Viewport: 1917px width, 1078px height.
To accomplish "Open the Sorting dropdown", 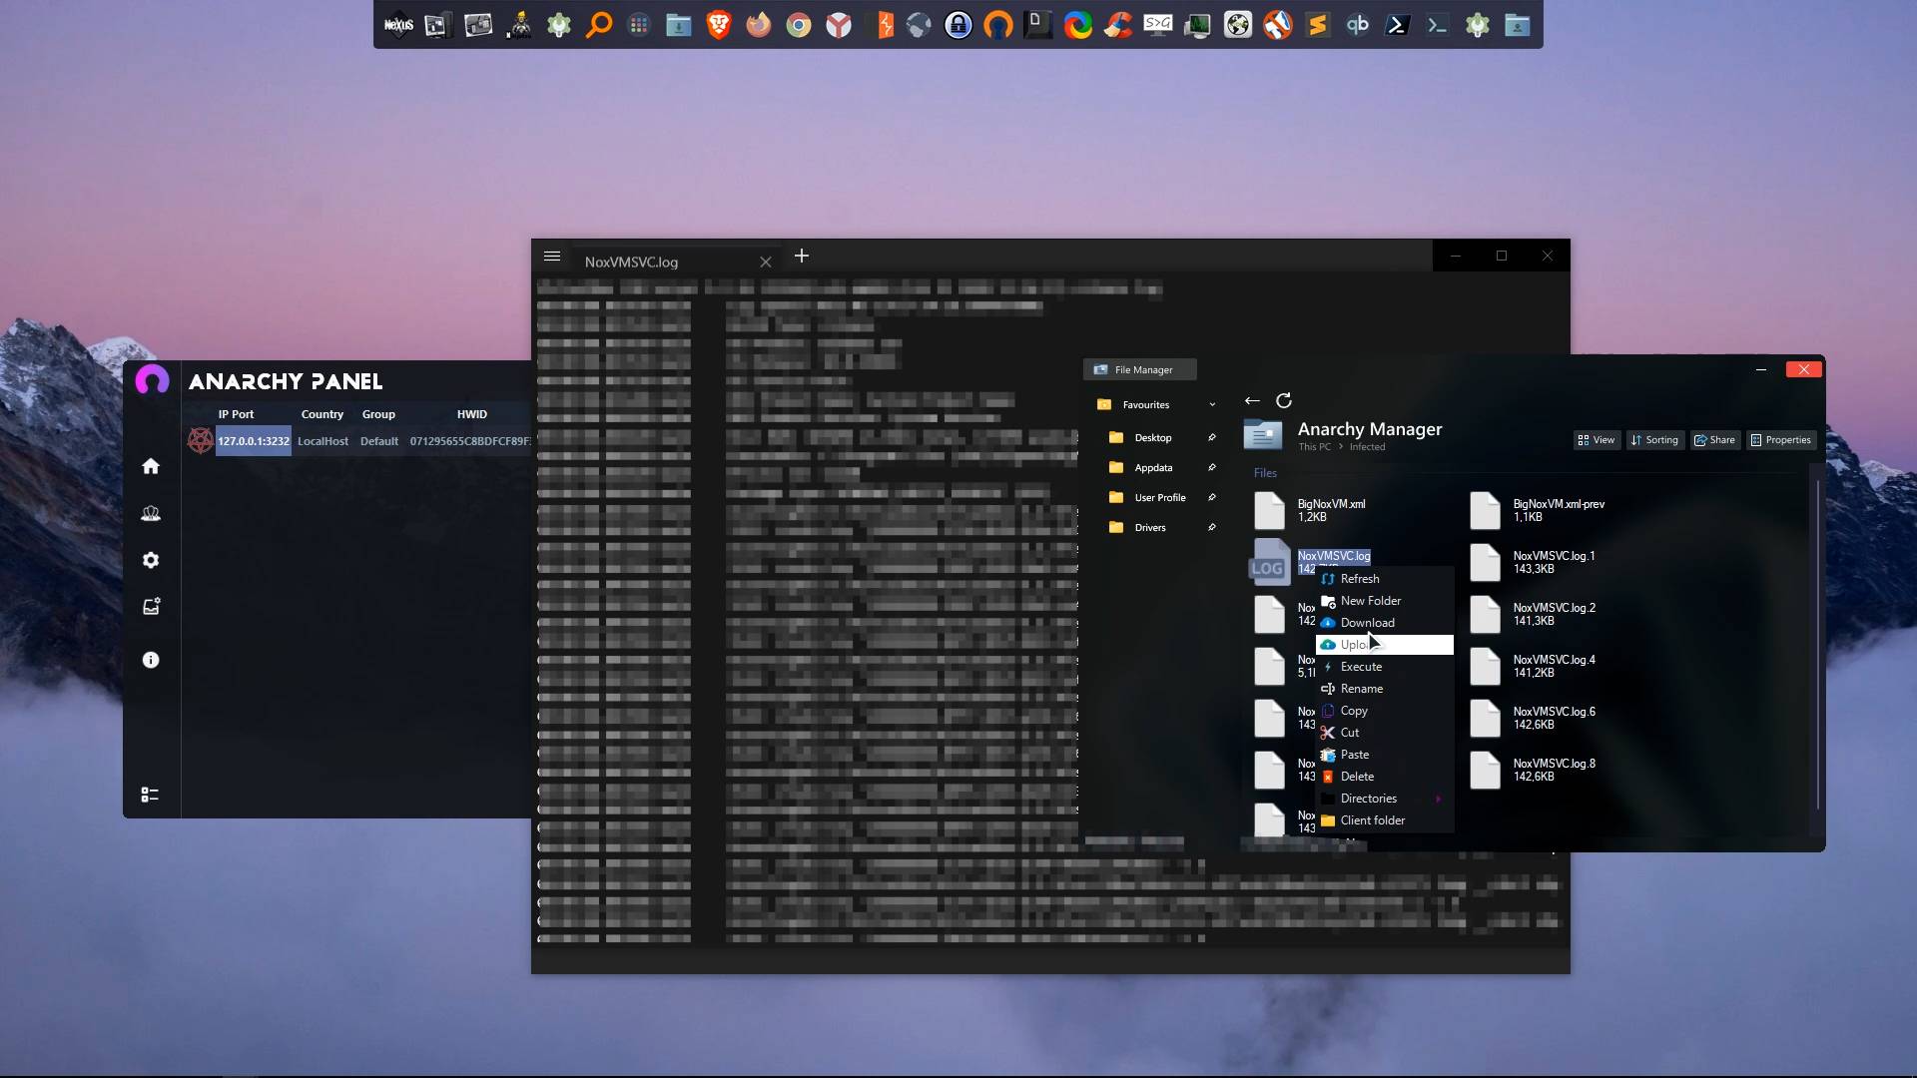I will pos(1654,440).
